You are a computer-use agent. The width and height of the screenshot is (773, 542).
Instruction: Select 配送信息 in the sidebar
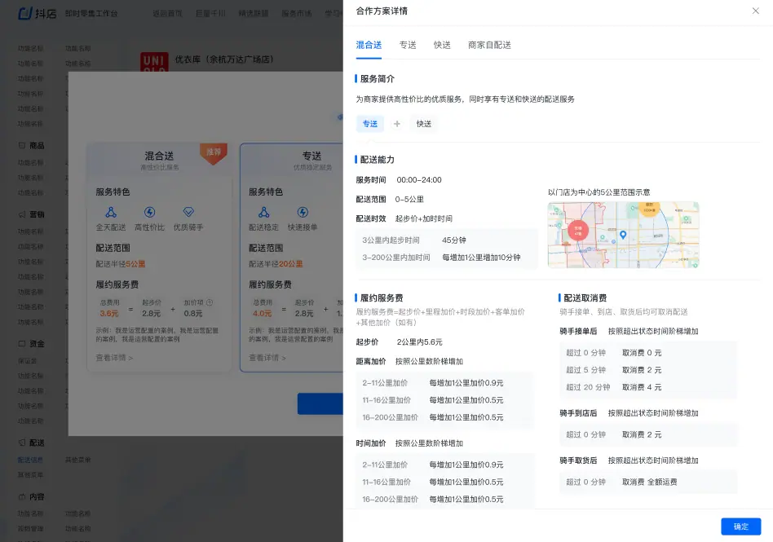click(30, 460)
